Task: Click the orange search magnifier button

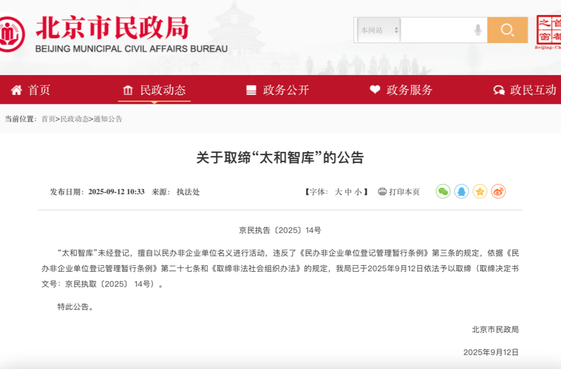Action: (507, 30)
